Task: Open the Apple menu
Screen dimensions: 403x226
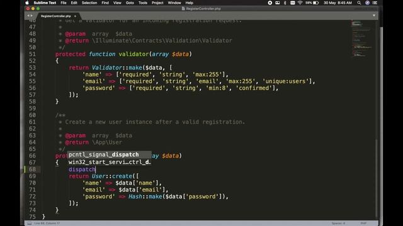Action: point(26,3)
